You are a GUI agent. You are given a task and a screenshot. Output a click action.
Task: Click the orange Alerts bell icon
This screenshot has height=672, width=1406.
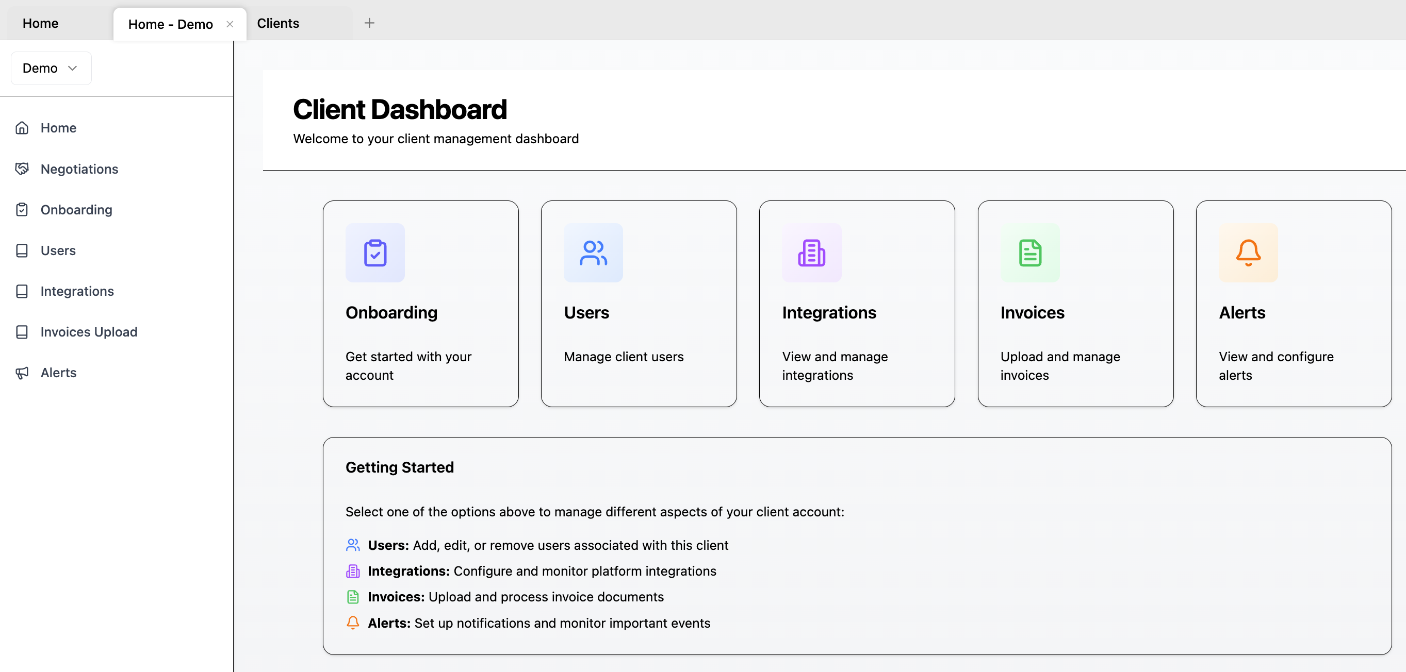1248,253
